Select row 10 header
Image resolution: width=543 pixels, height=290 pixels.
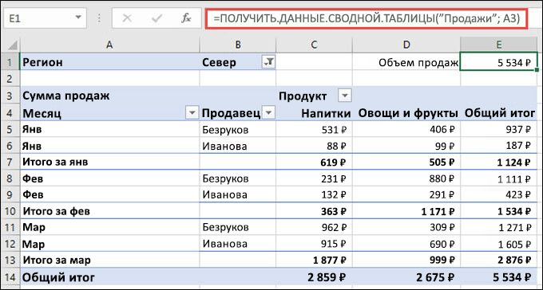[10, 211]
